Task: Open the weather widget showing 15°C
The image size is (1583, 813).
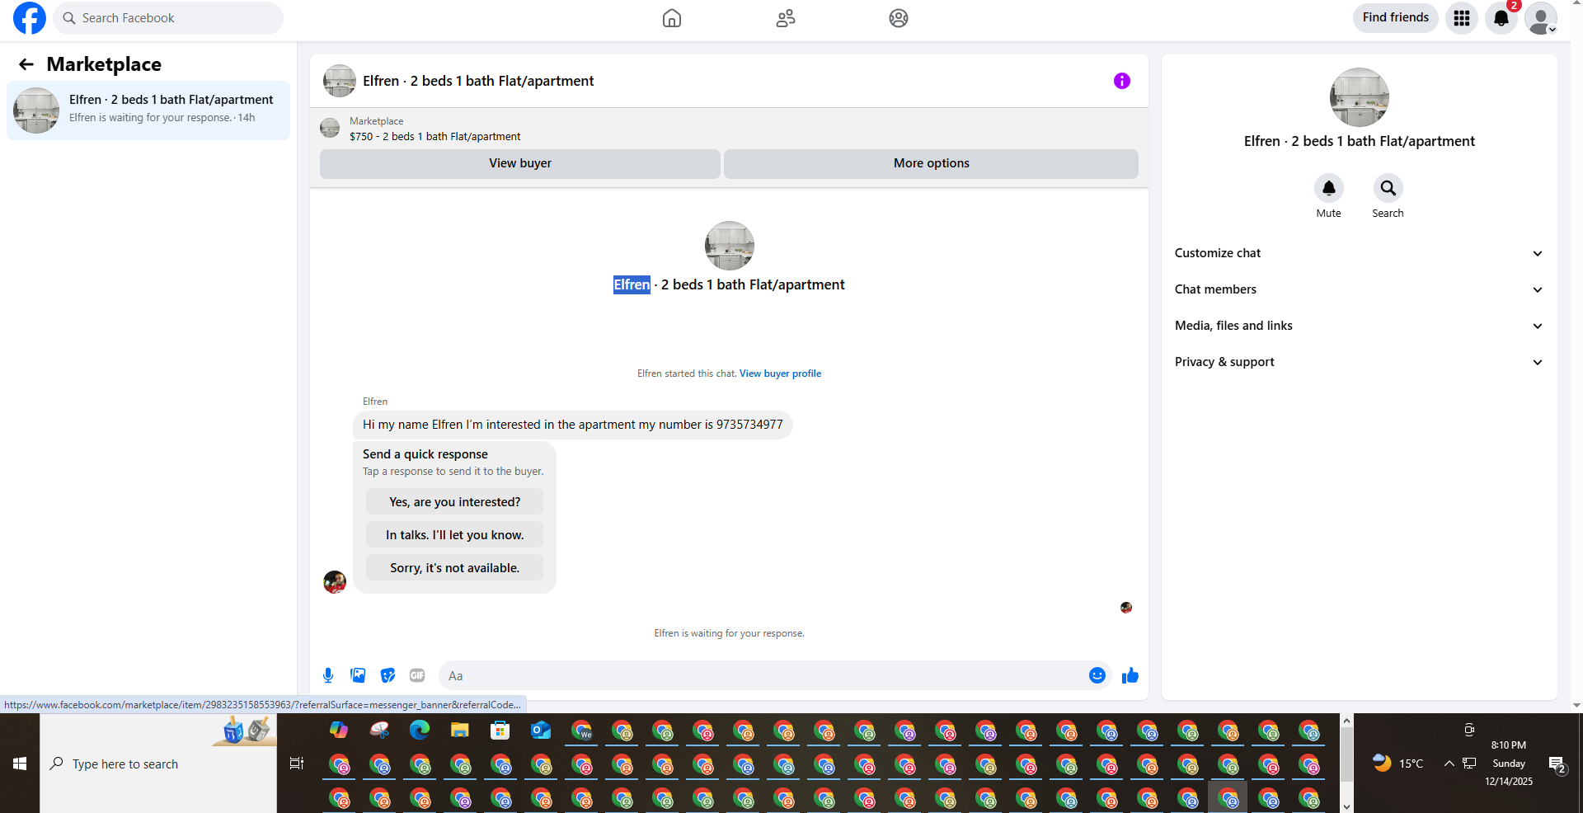Action: click(1397, 764)
